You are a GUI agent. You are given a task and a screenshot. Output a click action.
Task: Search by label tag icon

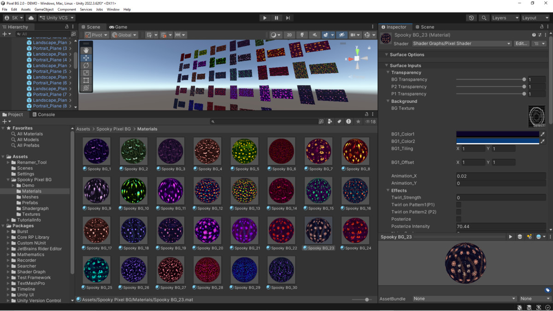[339, 122]
